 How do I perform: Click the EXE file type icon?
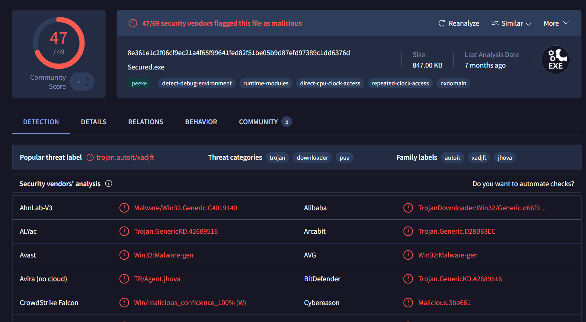click(555, 60)
